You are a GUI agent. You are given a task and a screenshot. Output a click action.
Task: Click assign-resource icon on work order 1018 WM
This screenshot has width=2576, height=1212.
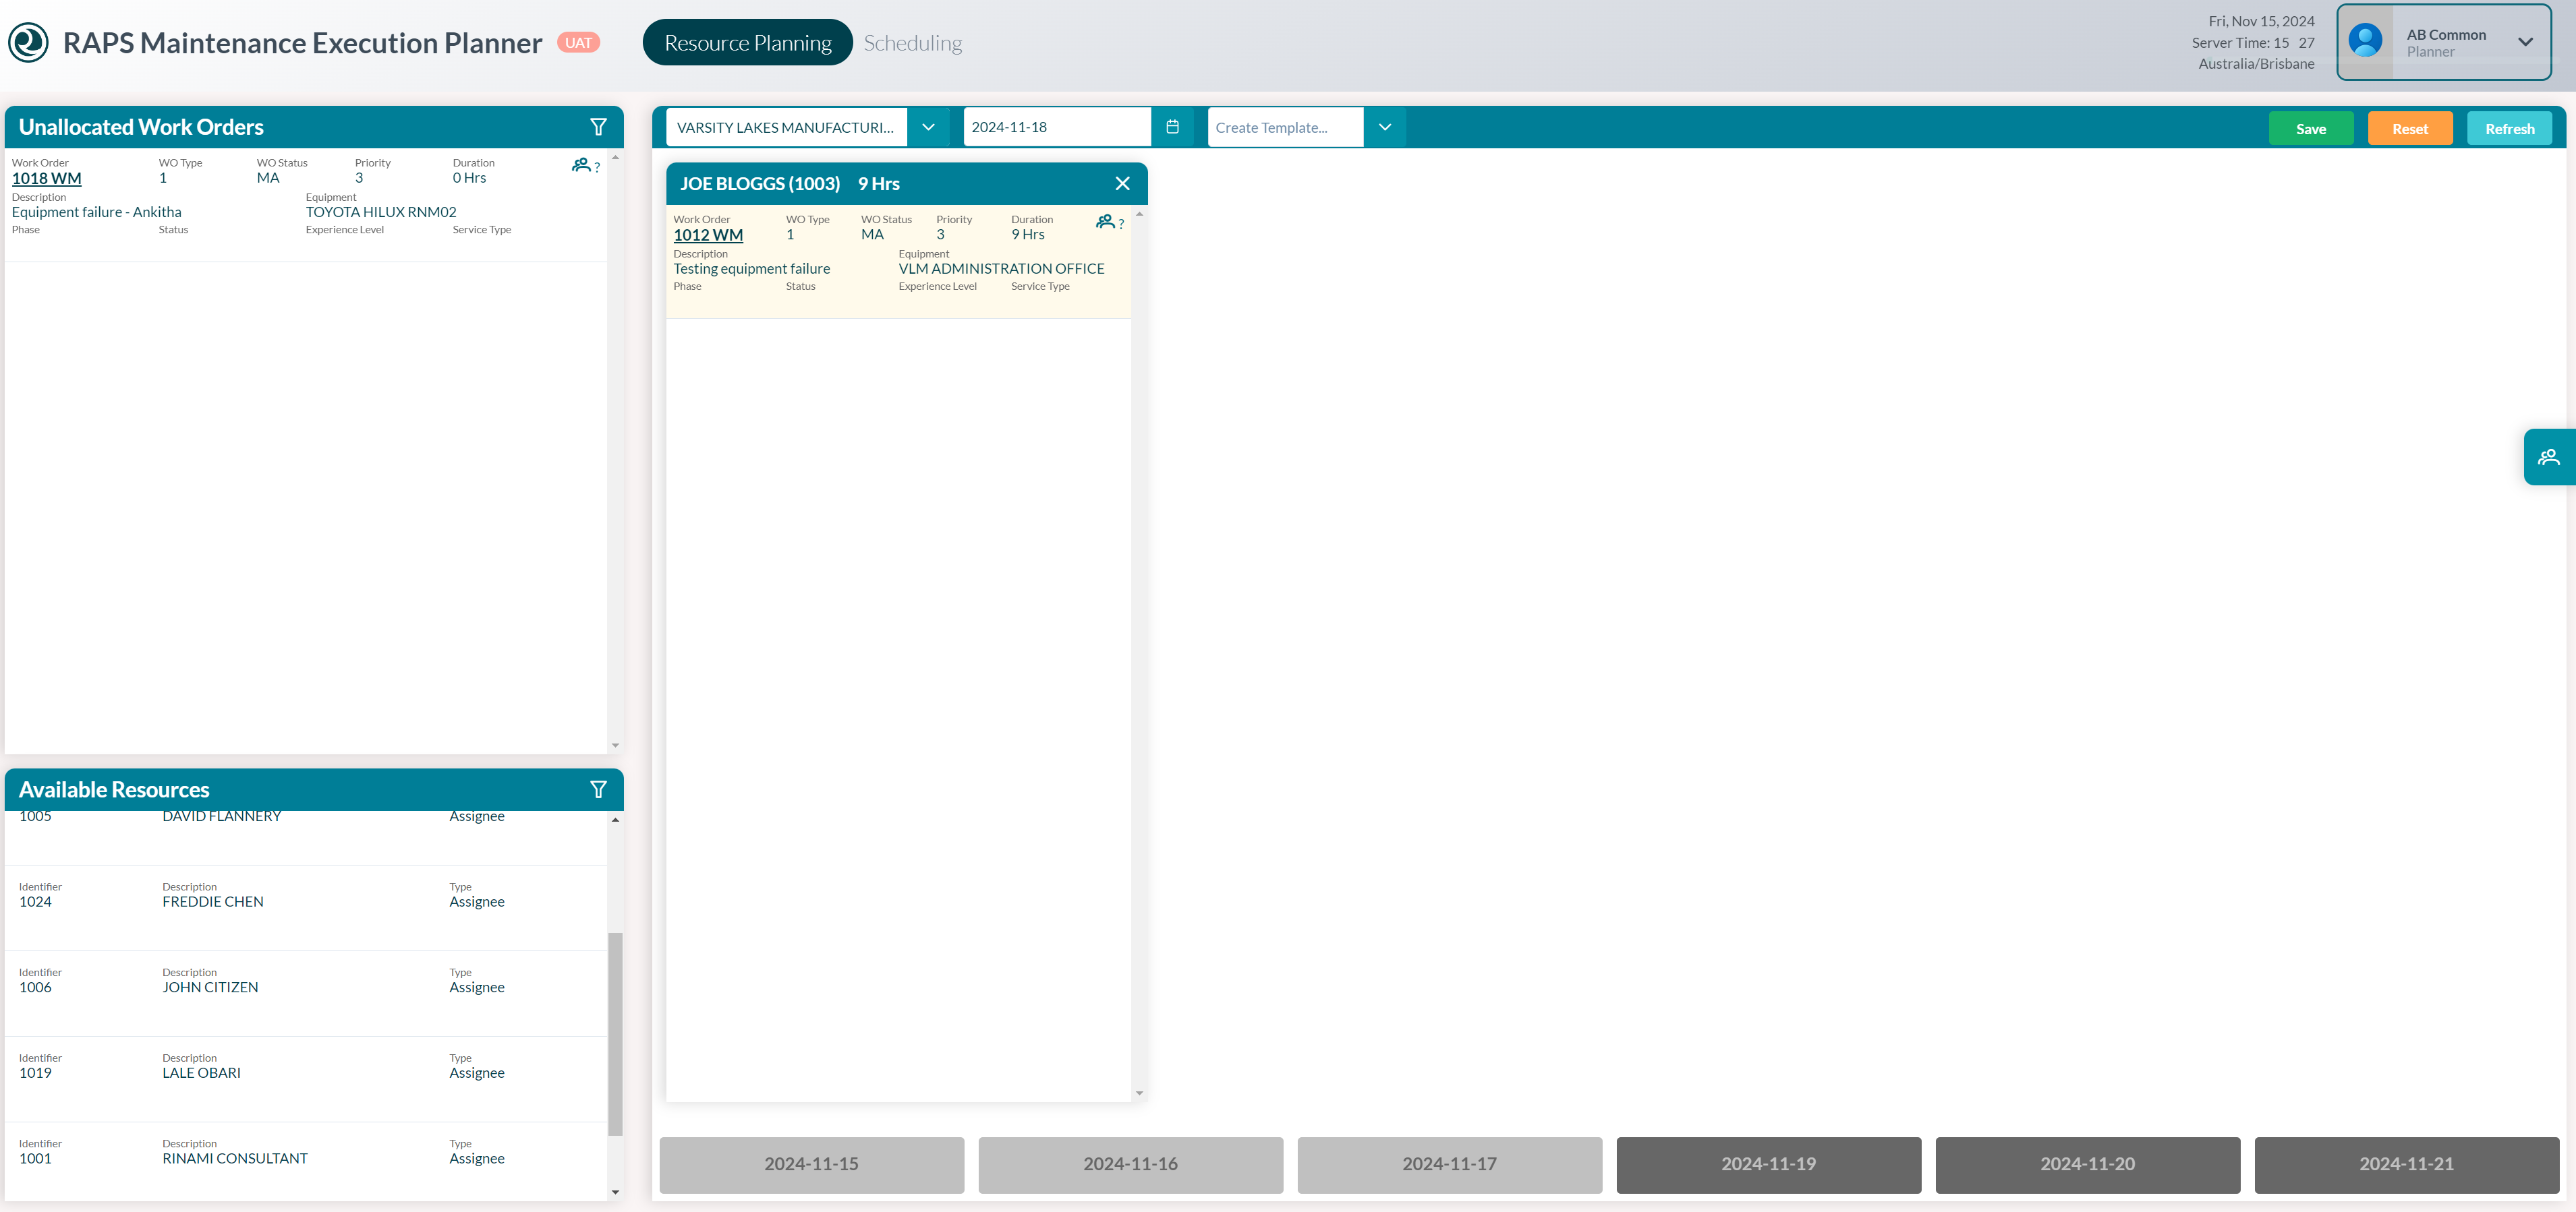(x=582, y=165)
